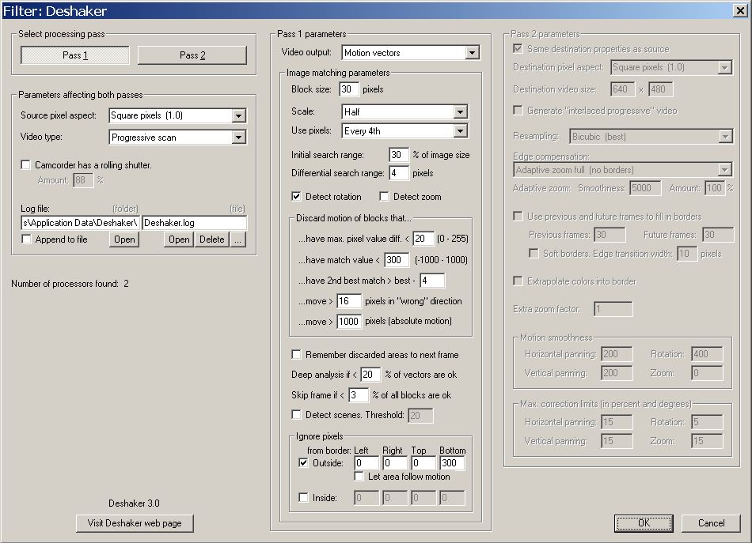Enable Detect zoom checkbox

click(384, 196)
